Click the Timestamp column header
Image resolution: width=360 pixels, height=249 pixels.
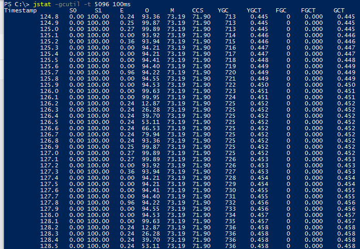point(21,10)
